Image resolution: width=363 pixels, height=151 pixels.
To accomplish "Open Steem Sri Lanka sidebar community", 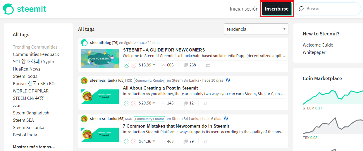I will [29, 128].
